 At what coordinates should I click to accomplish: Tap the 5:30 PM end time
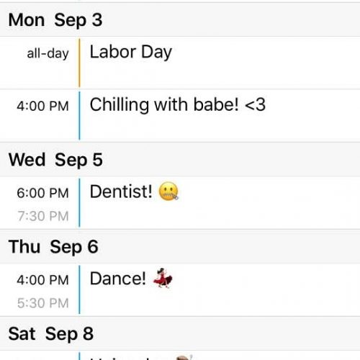point(43,303)
